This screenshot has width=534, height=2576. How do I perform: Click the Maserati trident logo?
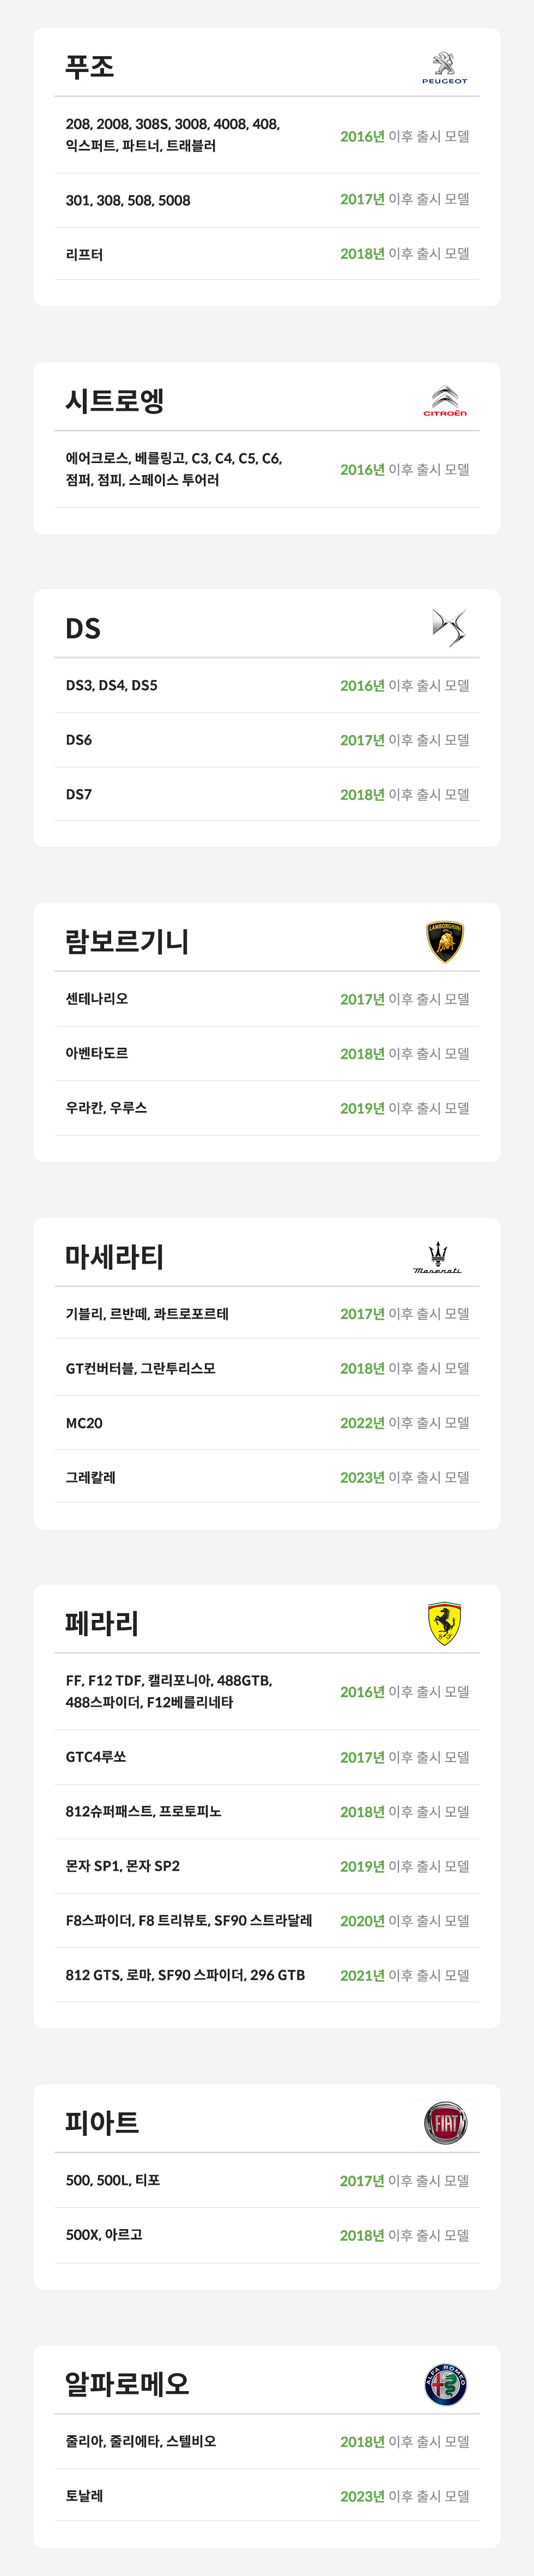coord(437,1257)
